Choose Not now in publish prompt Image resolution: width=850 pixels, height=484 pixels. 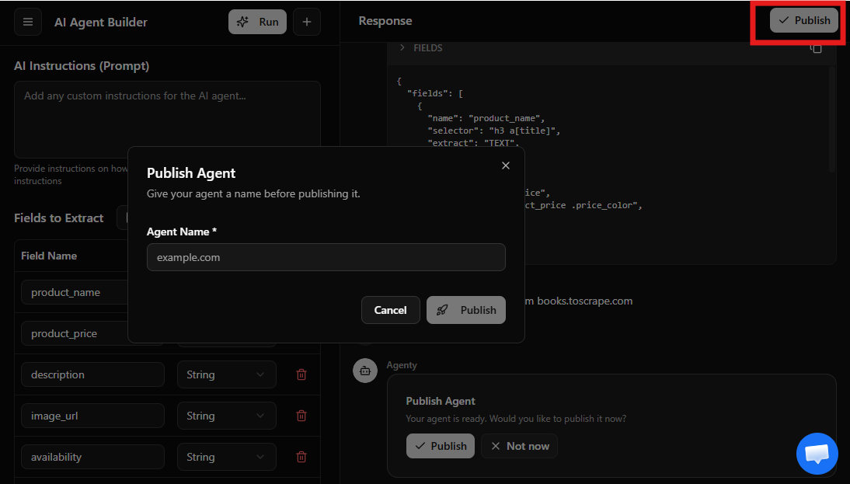point(519,446)
